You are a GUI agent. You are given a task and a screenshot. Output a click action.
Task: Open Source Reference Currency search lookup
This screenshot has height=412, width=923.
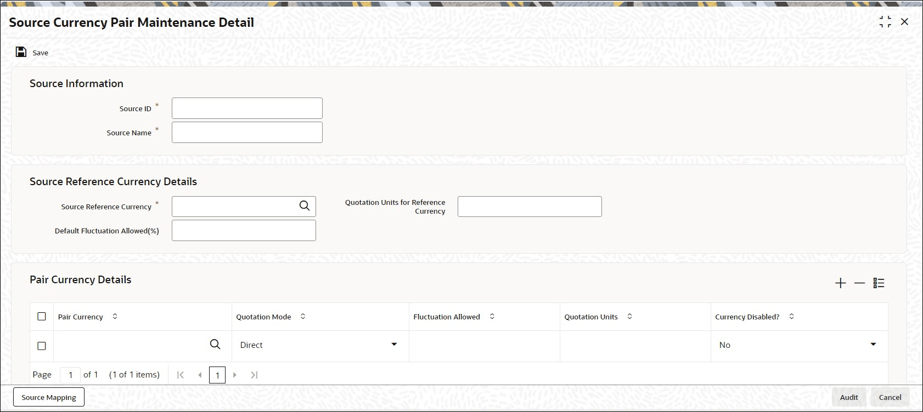[x=305, y=206]
